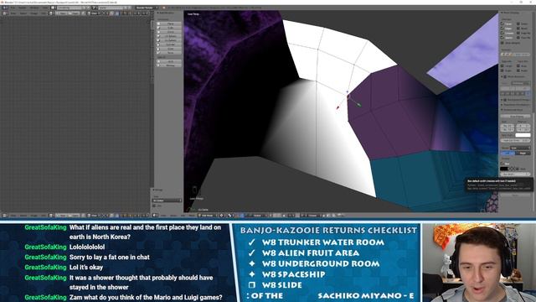The image size is (536, 302).
Task: Toggle the Bevel overlay checkbox in Mesh Display
Action: click(518, 29)
